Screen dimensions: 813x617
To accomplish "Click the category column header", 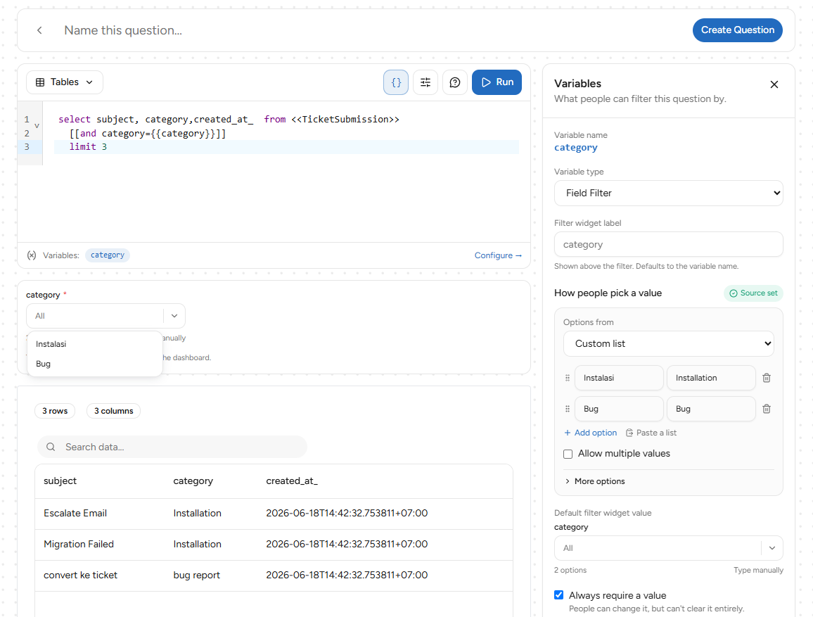I will pyautogui.click(x=193, y=481).
